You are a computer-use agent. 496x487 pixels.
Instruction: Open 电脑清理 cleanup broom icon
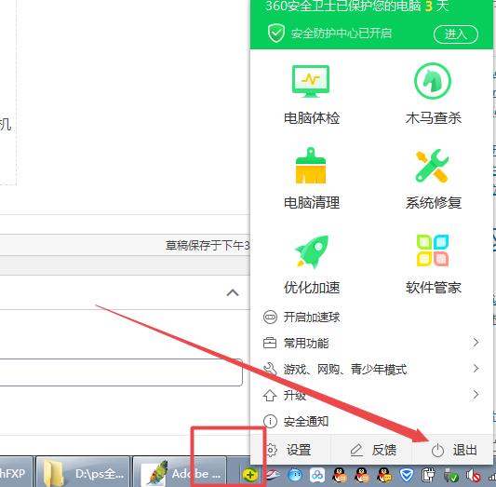click(x=311, y=166)
